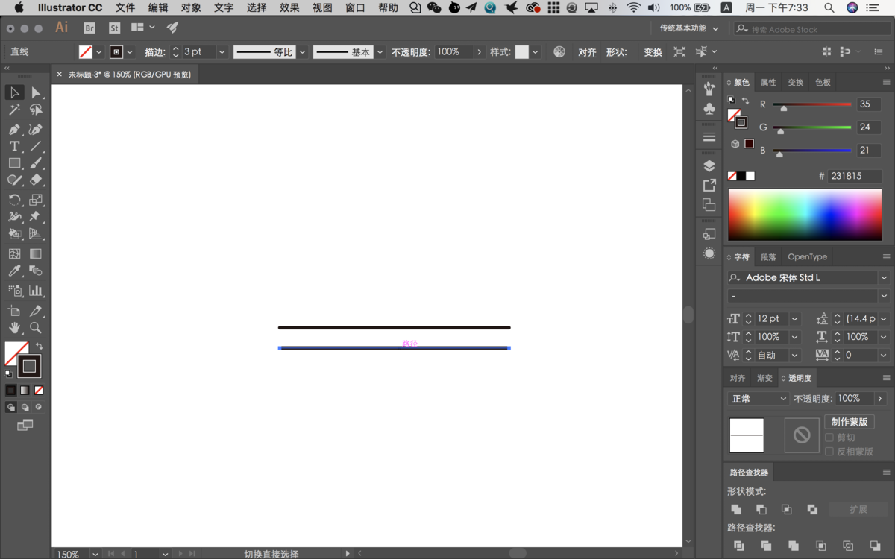
Task: Select the Rotate tool
Action: (x=14, y=200)
